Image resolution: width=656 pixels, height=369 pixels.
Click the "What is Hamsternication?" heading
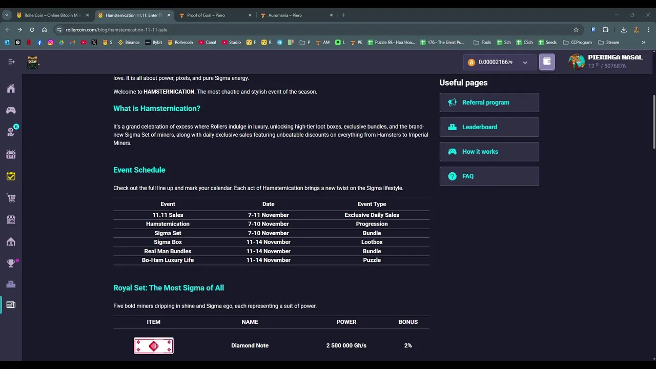[157, 109]
